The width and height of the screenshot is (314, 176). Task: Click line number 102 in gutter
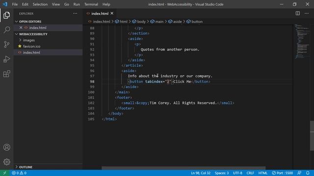click(x=91, y=103)
